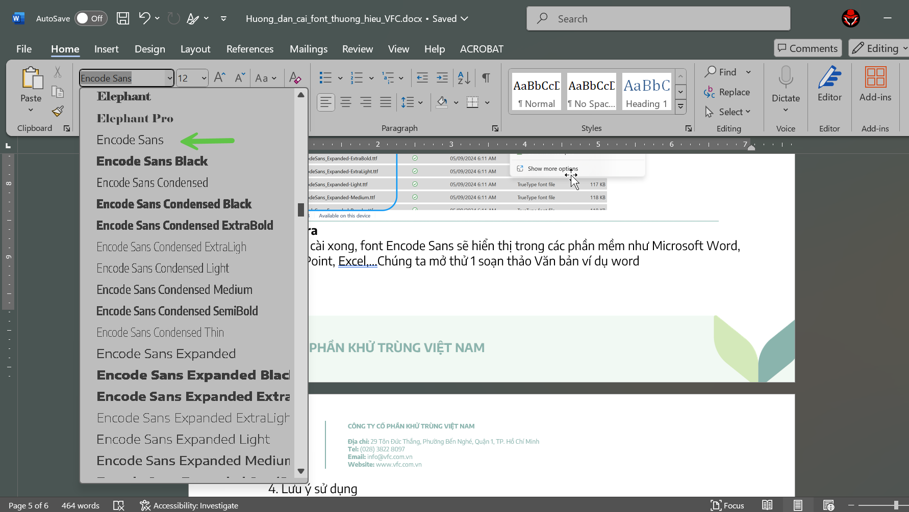Click the Cut scissors icon
Viewport: 909px width, 512px height.
pyautogui.click(x=58, y=72)
